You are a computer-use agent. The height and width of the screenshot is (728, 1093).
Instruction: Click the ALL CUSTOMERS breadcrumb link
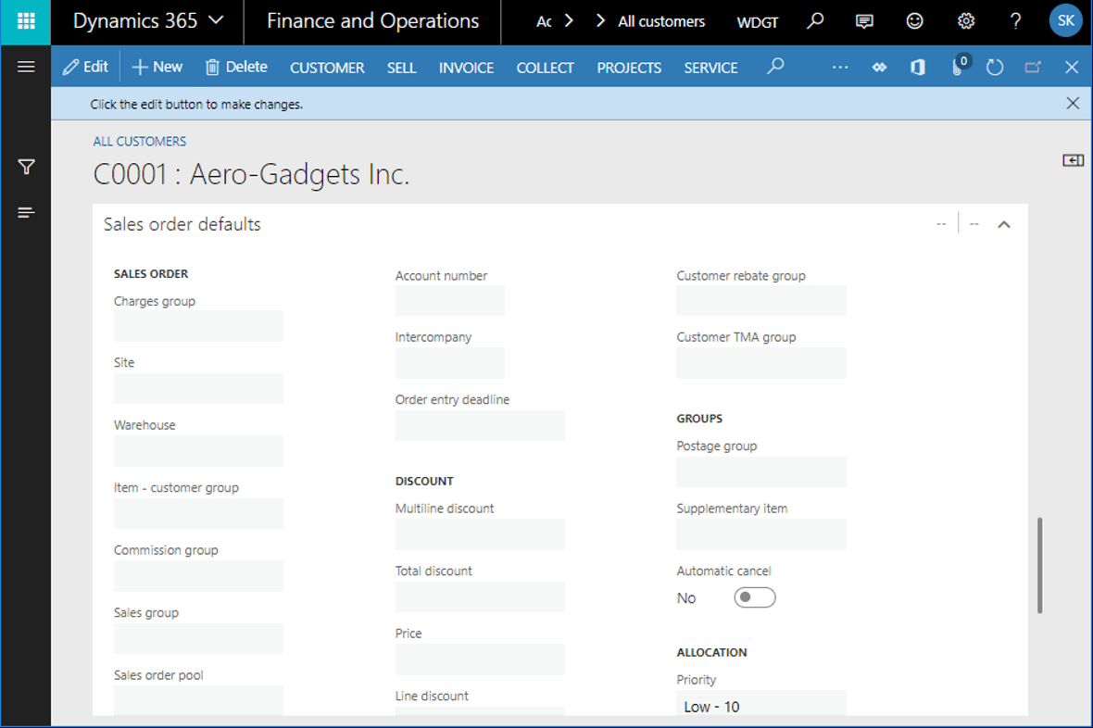[x=140, y=142]
